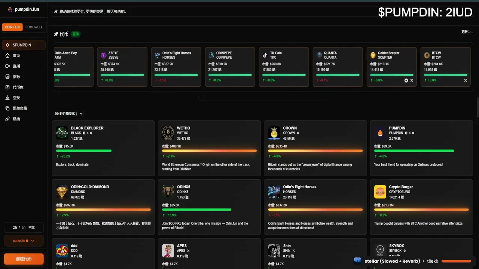The width and height of the screenshot is (479, 269).
Task: Click the copy-trading stacked squares icon
Action: [x=7, y=108]
